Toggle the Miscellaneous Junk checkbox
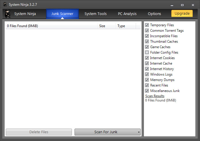200x141 pixels. 147,91
